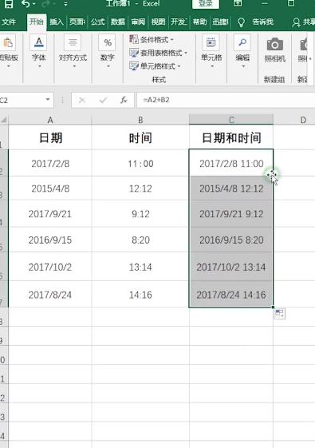The width and height of the screenshot is (315, 448).
Task: Select column A header
Action: [50, 120]
